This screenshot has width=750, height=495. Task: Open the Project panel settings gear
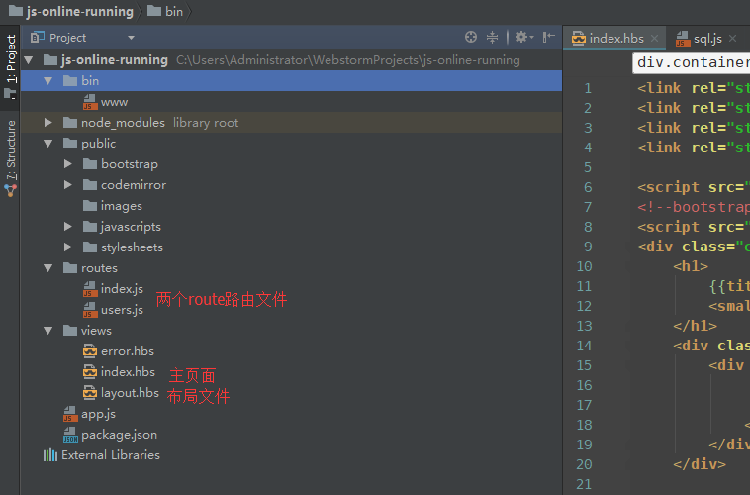click(x=524, y=37)
